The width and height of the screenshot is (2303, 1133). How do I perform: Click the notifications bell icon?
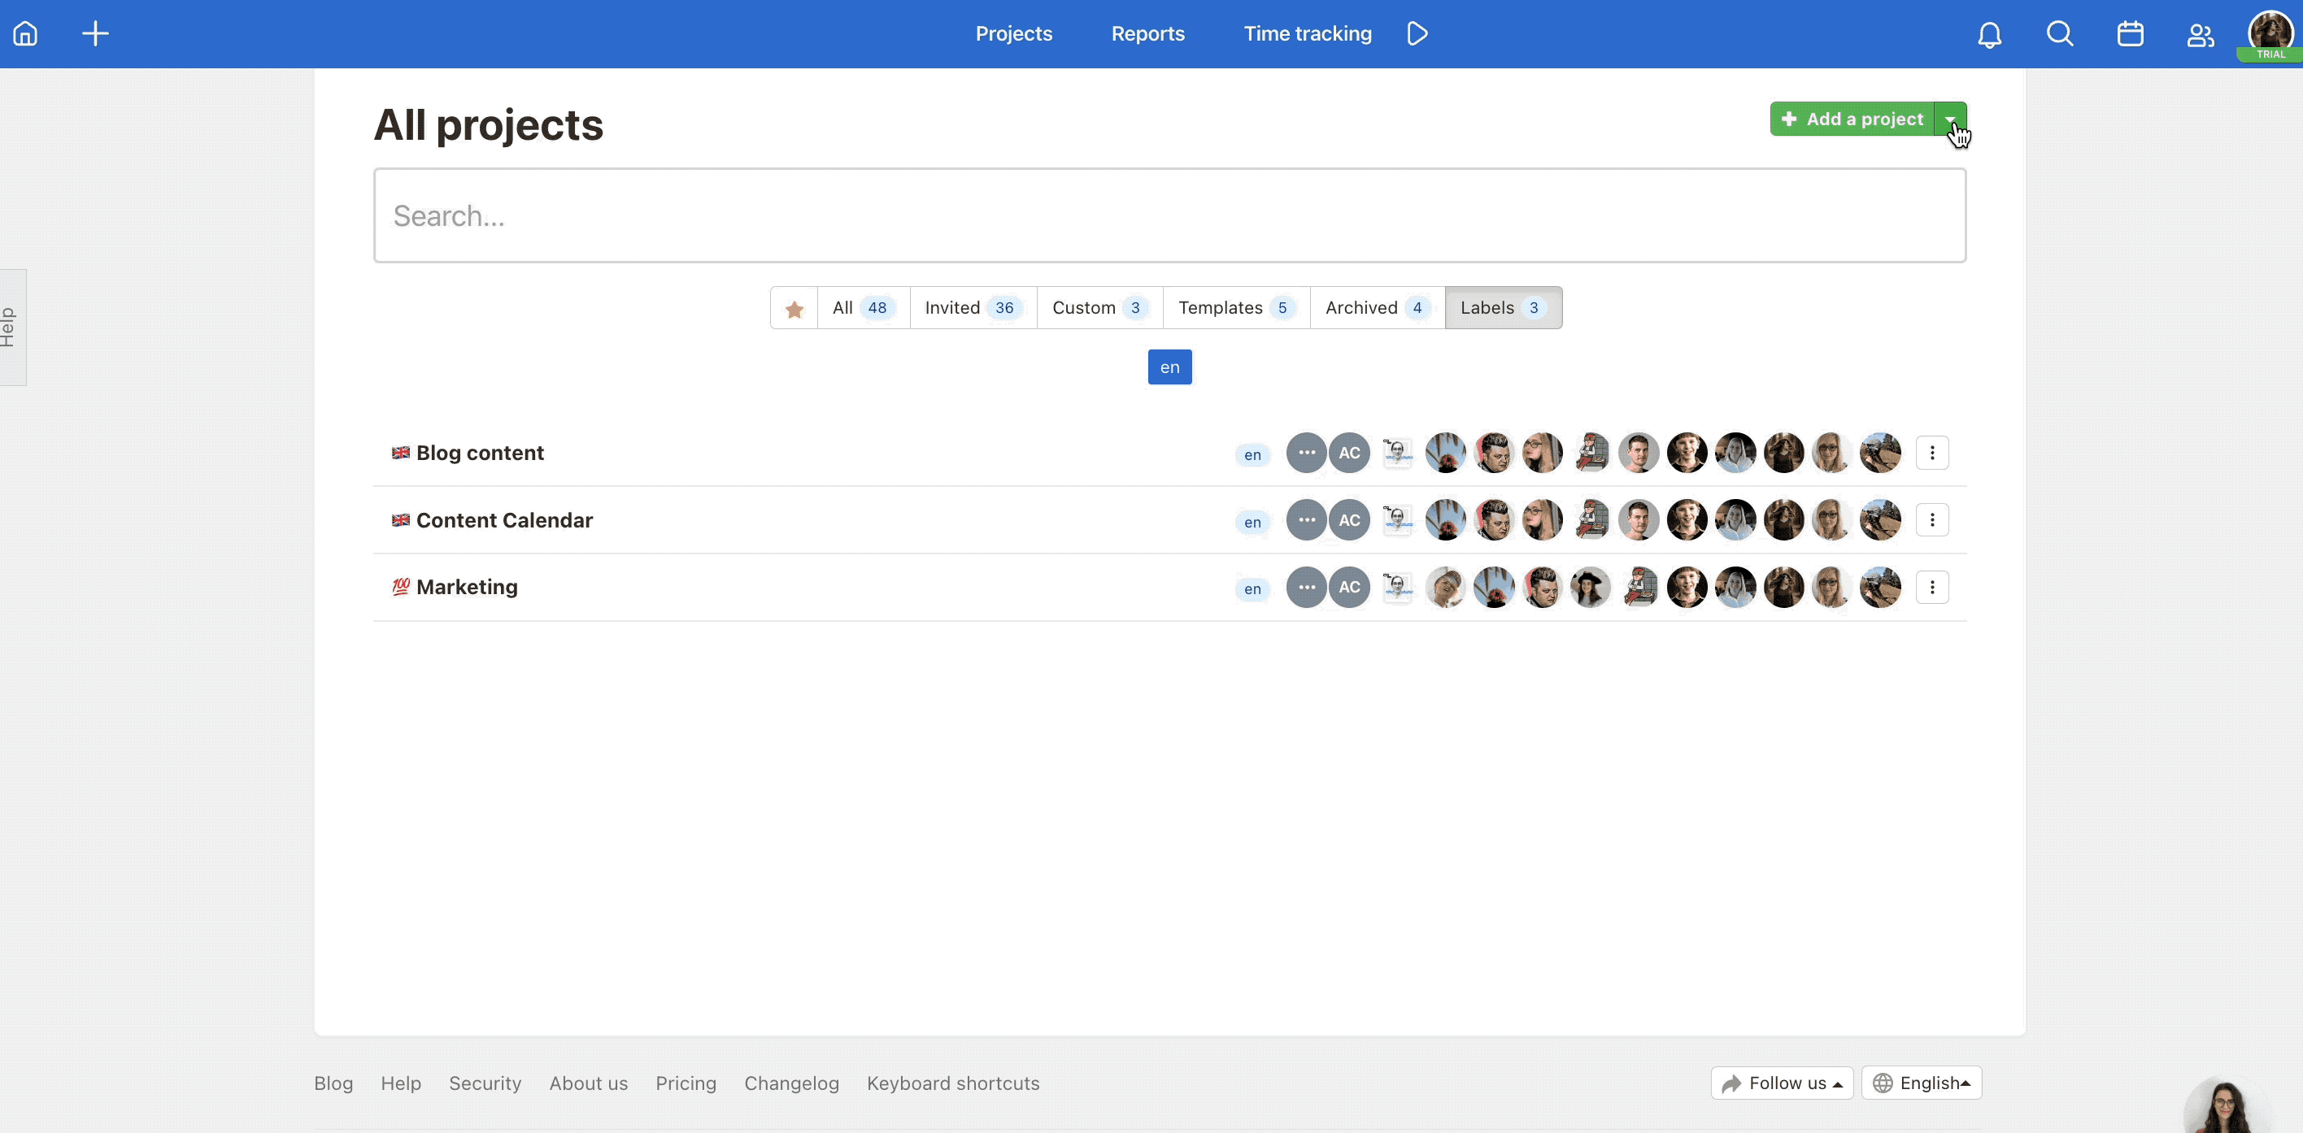(x=1990, y=33)
